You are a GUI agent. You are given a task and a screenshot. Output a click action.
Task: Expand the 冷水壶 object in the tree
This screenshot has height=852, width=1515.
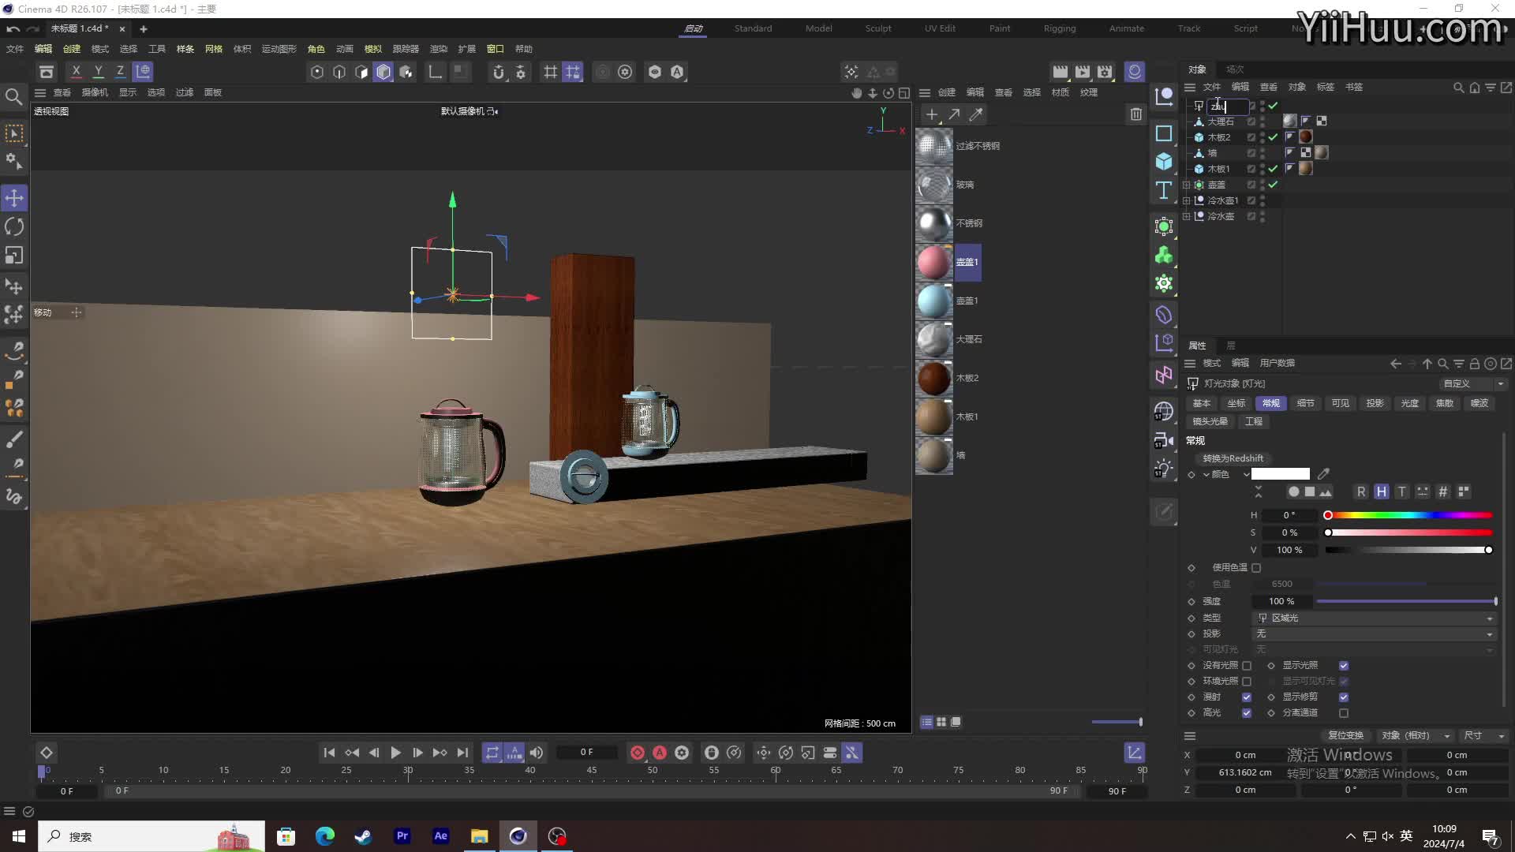pos(1186,216)
